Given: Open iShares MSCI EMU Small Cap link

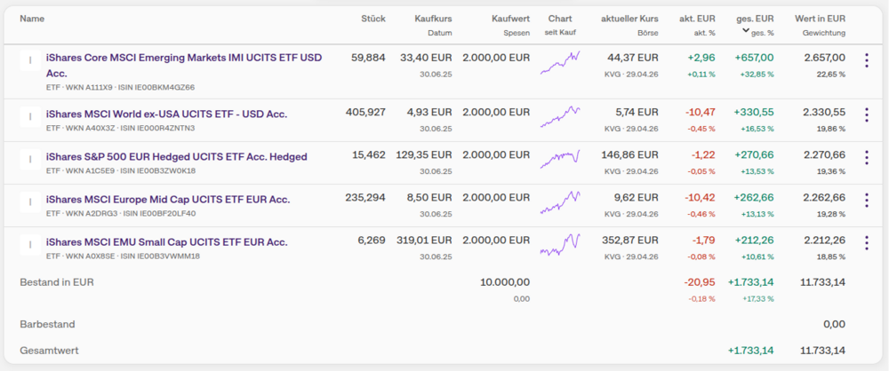Looking at the screenshot, I should click(167, 242).
